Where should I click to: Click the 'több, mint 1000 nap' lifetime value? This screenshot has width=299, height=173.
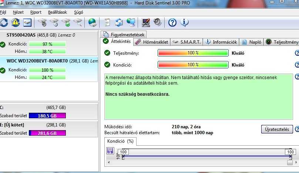tap(192, 133)
